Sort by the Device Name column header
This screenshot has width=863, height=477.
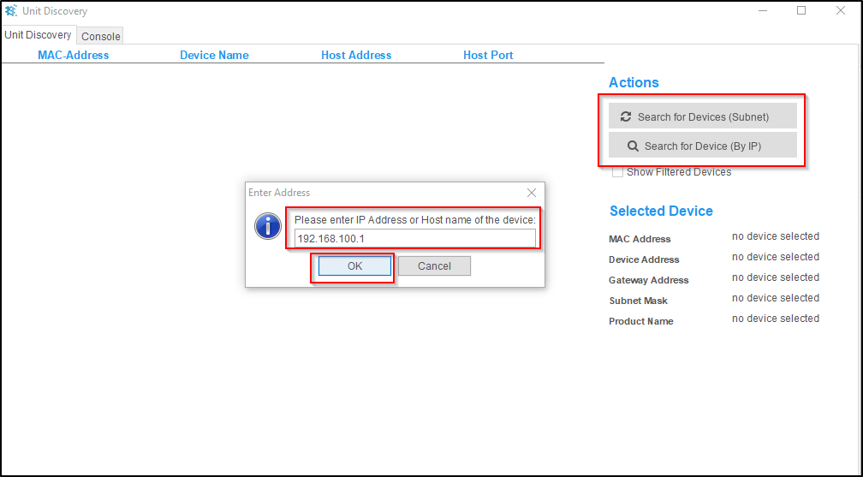214,55
